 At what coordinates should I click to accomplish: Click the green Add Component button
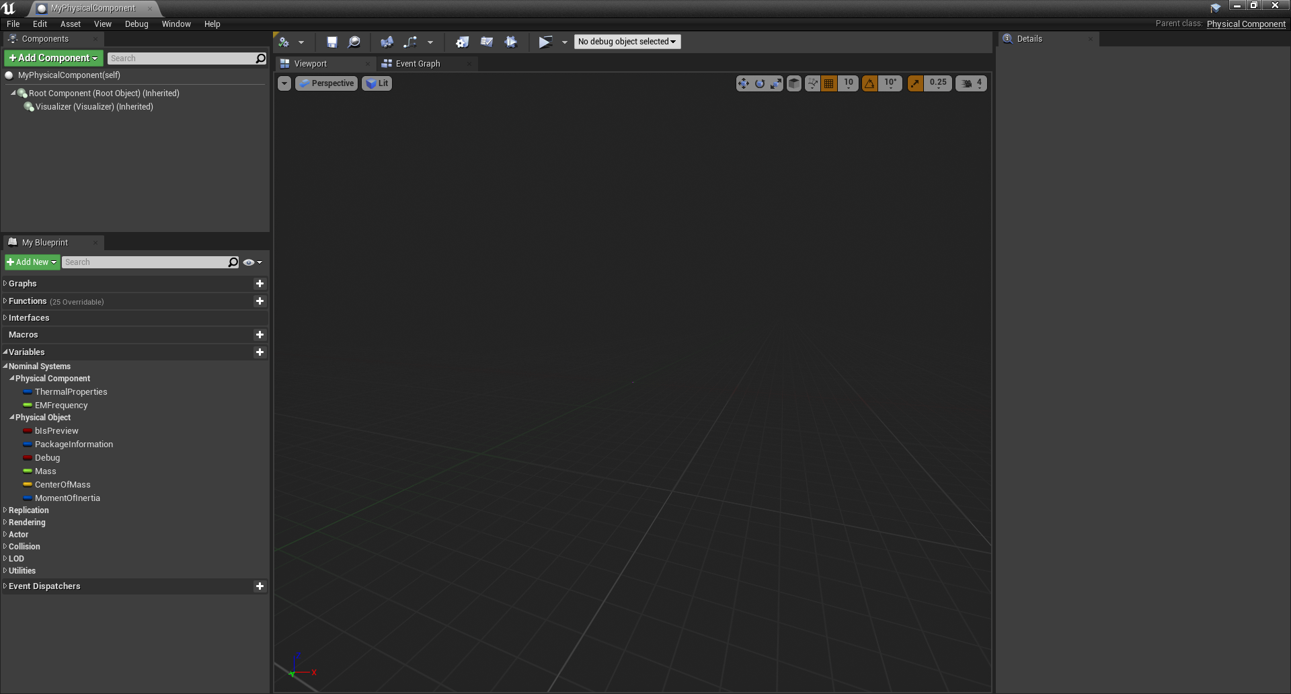[54, 59]
